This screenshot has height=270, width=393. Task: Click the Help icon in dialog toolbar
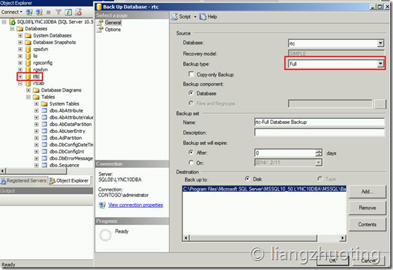pos(203,17)
